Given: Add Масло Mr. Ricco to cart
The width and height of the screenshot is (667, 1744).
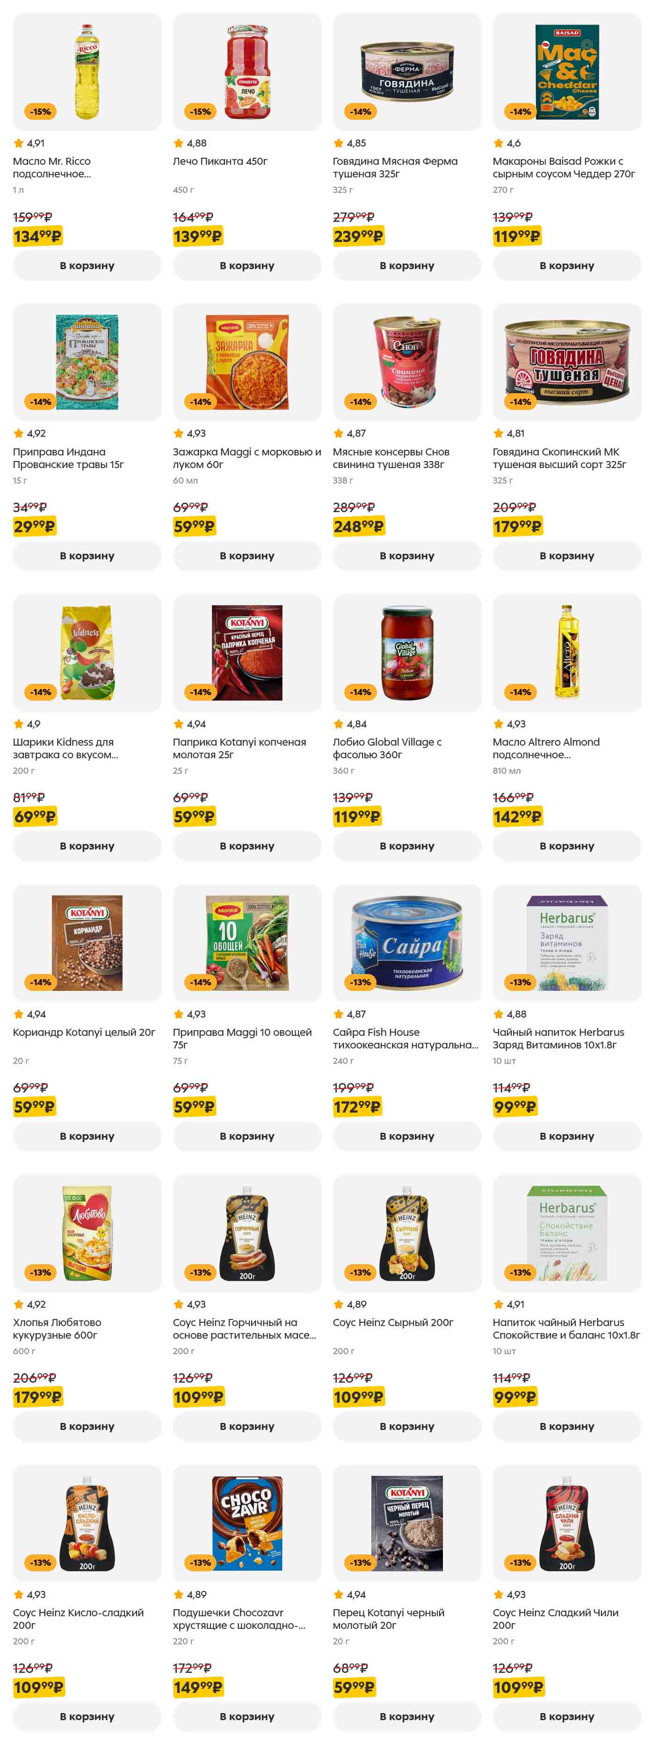Looking at the screenshot, I should click(x=87, y=265).
